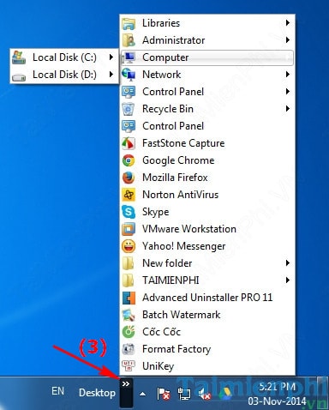Screen dimensions: 329x410
Task: Open the VMware Workstation icon
Action: (129, 229)
